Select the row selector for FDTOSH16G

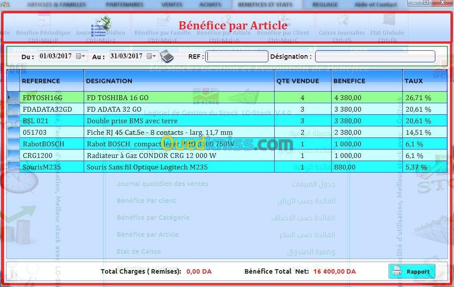click(13, 97)
